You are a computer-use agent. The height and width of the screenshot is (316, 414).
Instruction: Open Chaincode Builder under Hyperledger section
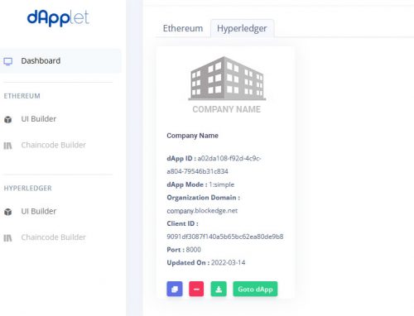54,237
